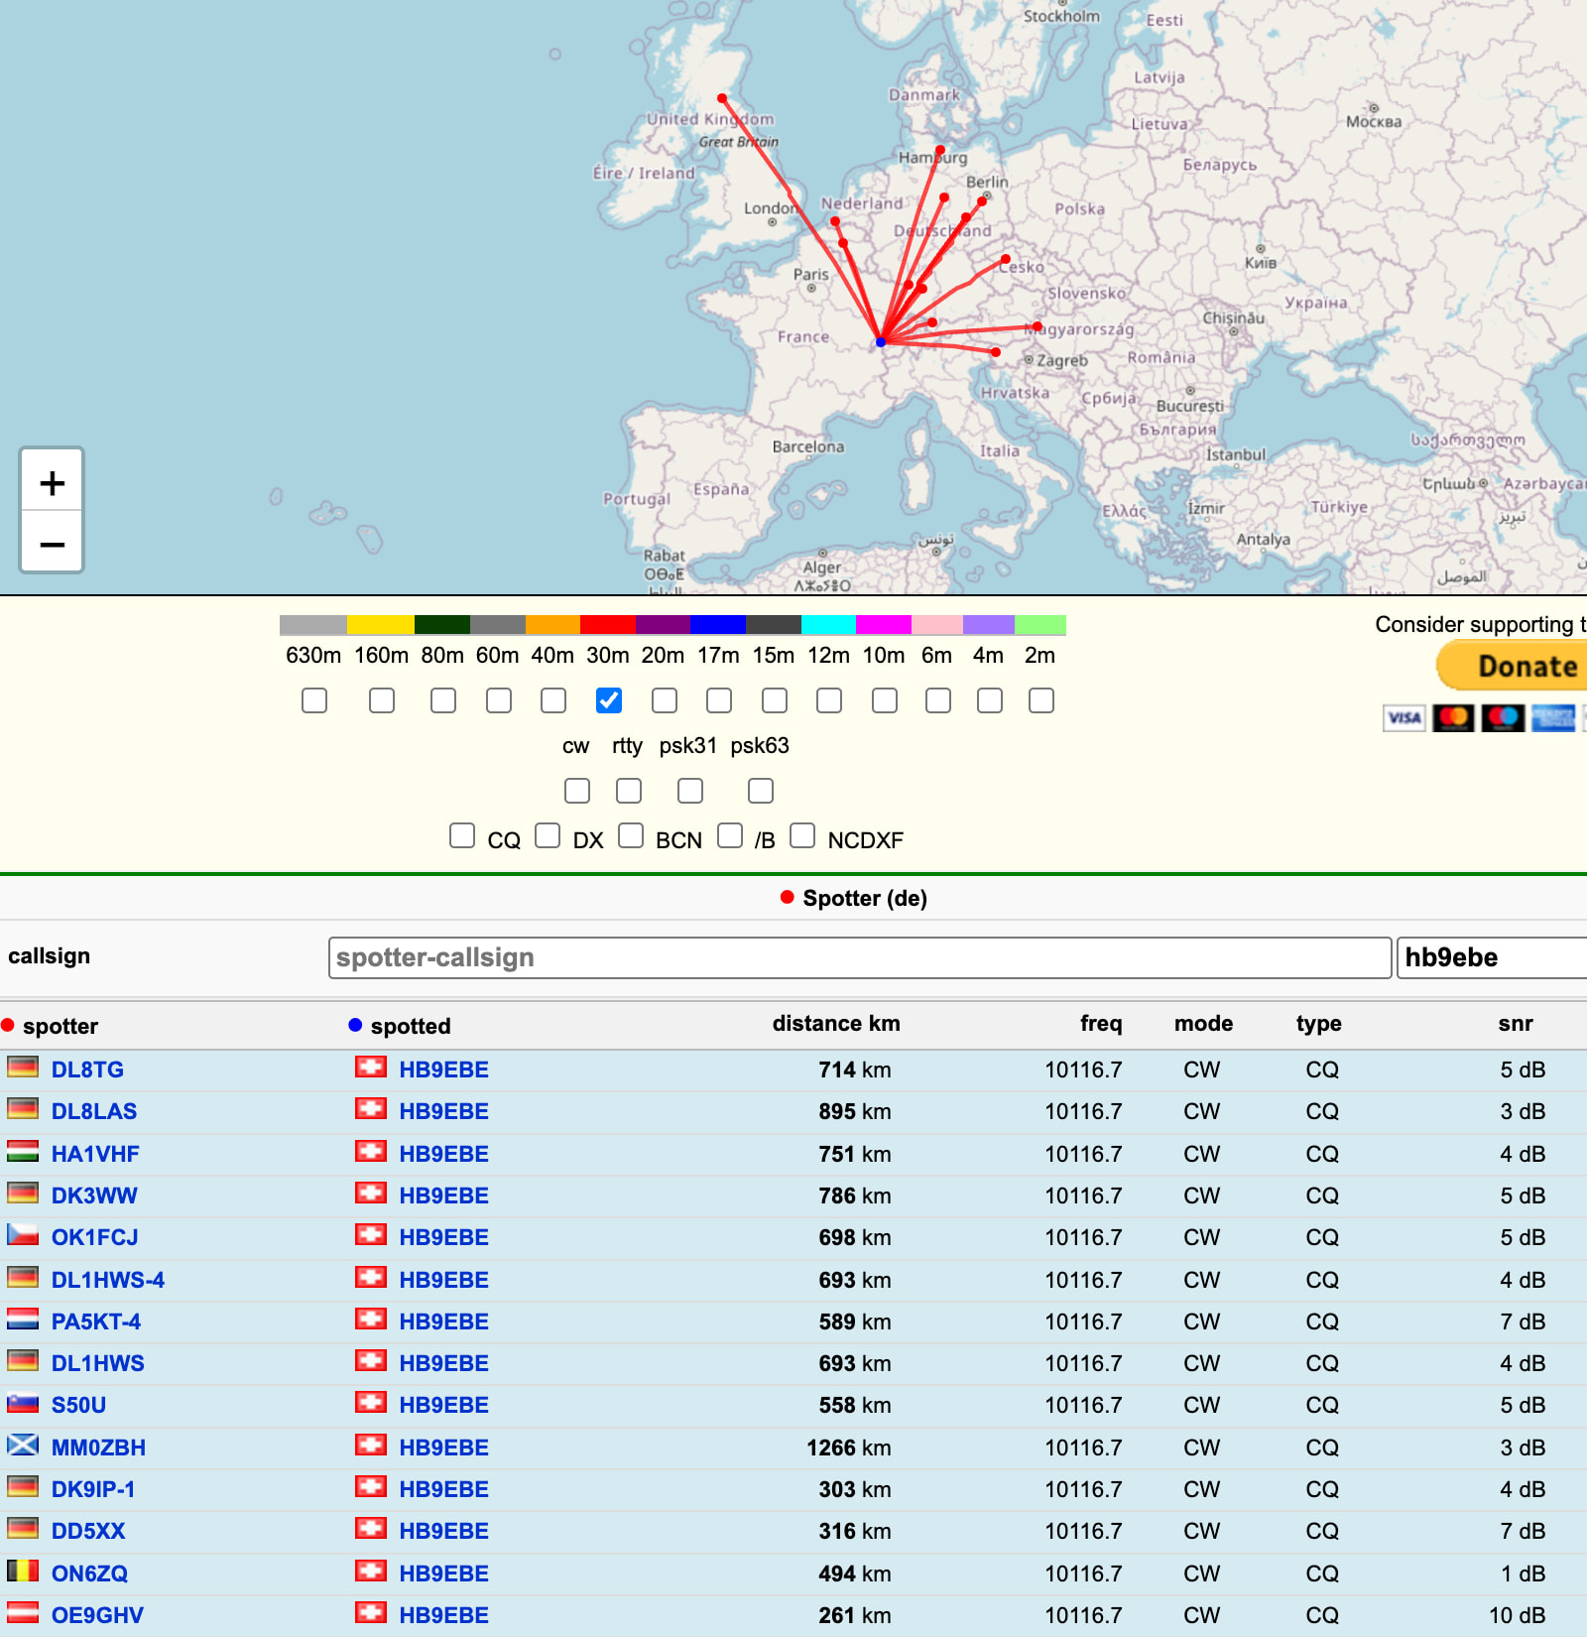
Task: Click the Hungarian flag next to HA1VHF
Action: click(x=23, y=1152)
